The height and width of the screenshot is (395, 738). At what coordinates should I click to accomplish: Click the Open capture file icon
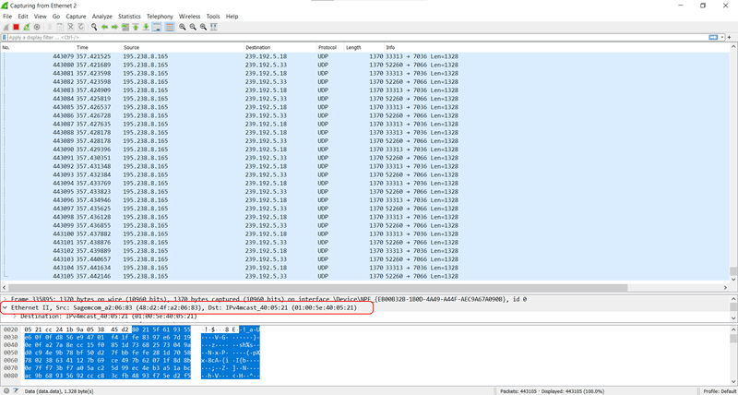point(50,27)
